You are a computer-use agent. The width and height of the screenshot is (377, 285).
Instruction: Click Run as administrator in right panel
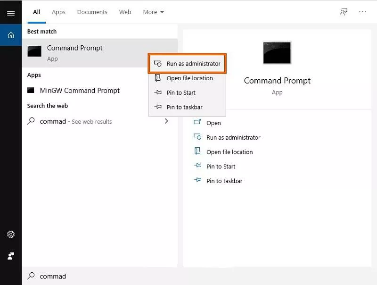click(x=233, y=138)
